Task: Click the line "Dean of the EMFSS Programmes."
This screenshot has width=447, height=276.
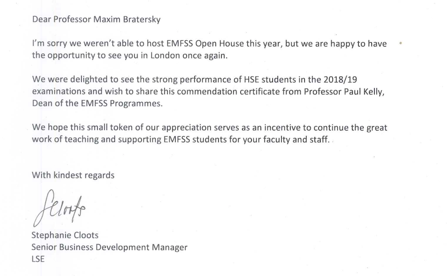Action: (x=98, y=104)
